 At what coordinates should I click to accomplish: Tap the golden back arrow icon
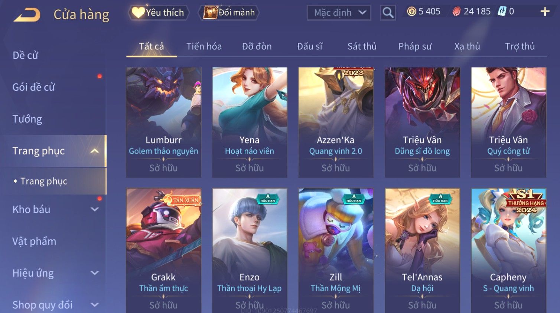tap(27, 15)
